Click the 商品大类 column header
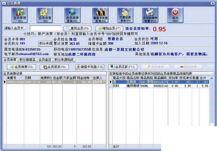Image resolution: width=217 pixels, height=151 pixels. tap(119, 78)
